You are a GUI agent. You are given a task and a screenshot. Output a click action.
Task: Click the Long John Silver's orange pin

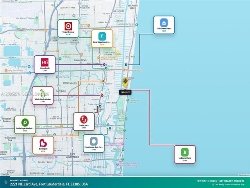[x=6, y=70]
